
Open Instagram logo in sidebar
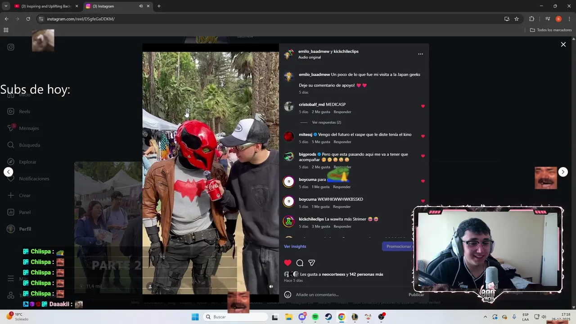coord(11,47)
